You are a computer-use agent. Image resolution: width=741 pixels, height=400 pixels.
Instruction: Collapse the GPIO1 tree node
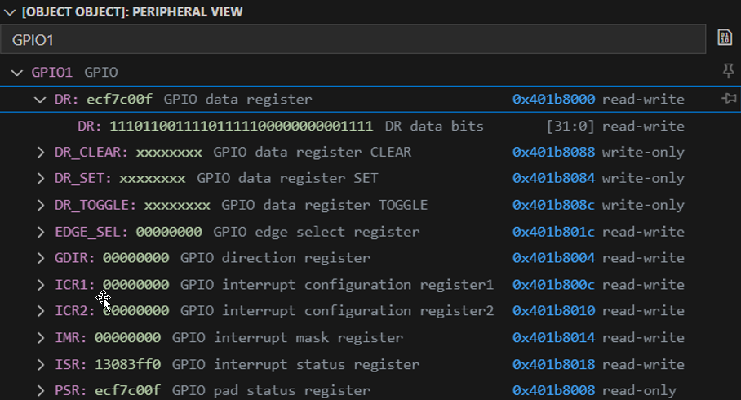(16, 73)
